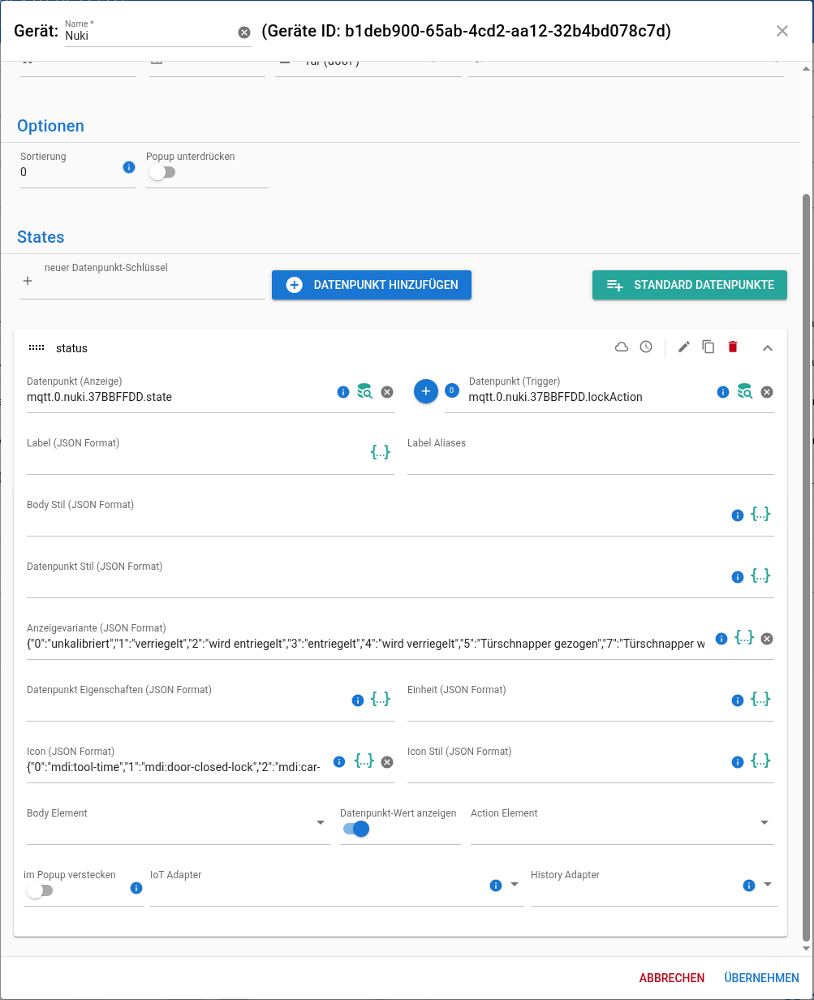Screen dimensions: 814x1000
Task: Click ÜBERNEHMEN to apply changes
Action: [761, 978]
